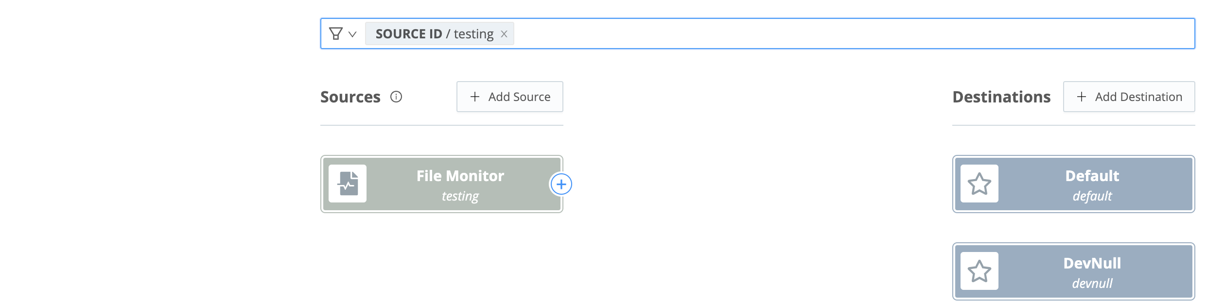Viewport: 1207px width, 302px height.
Task: Select the SOURCE ID / testing filter tag
Action: (434, 34)
